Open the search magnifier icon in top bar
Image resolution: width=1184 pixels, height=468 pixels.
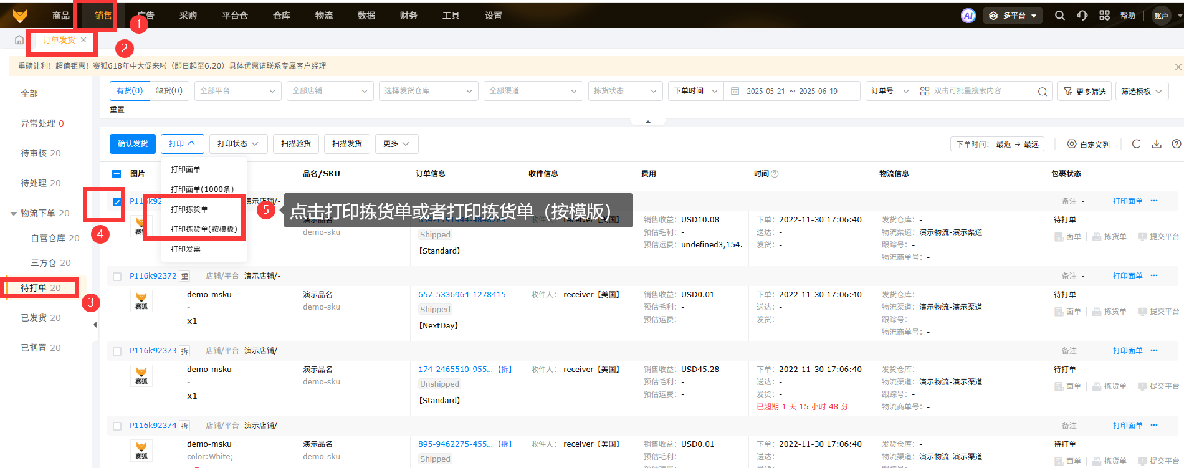coord(1059,16)
